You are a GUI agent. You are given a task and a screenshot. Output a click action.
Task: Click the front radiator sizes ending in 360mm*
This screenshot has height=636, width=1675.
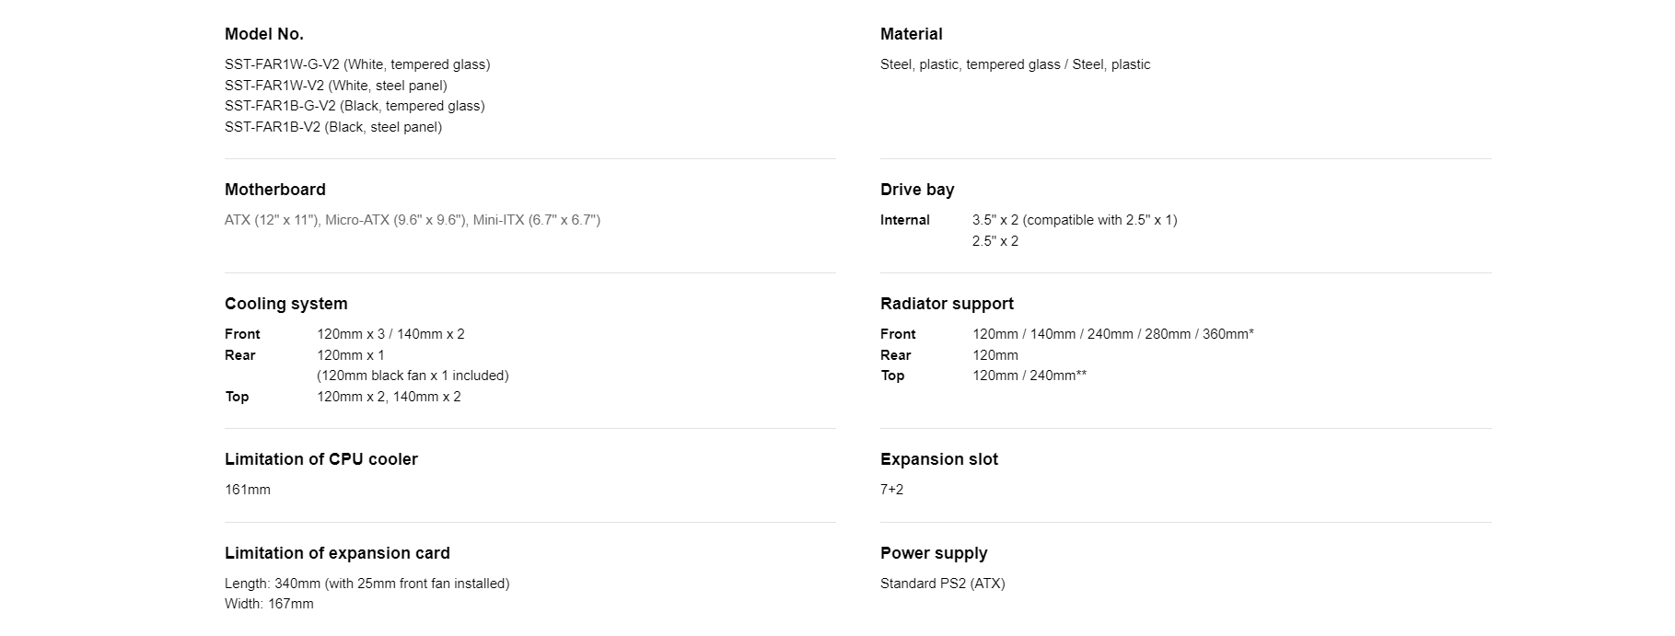click(x=1113, y=334)
